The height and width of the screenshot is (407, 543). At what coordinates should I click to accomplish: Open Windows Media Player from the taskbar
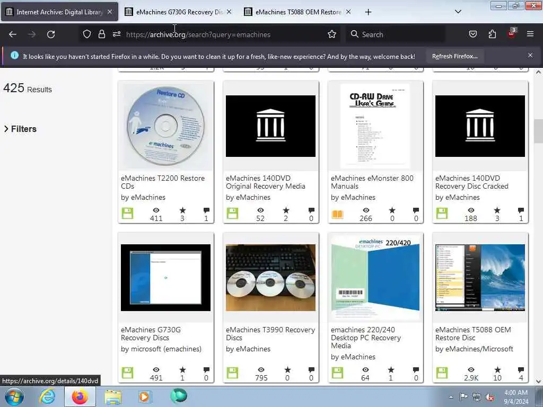(x=144, y=396)
